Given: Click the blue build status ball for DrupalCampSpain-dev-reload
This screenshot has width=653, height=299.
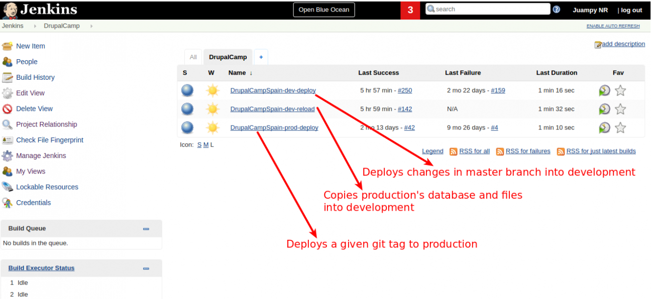Looking at the screenshot, I should 187,109.
